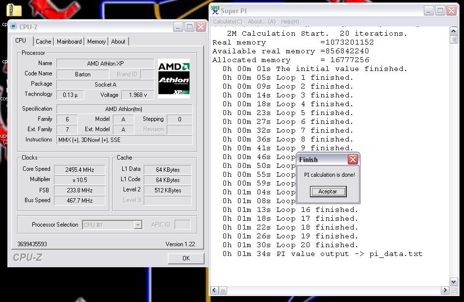Switch to the Cache tab
464x302 pixels.
tap(43, 42)
